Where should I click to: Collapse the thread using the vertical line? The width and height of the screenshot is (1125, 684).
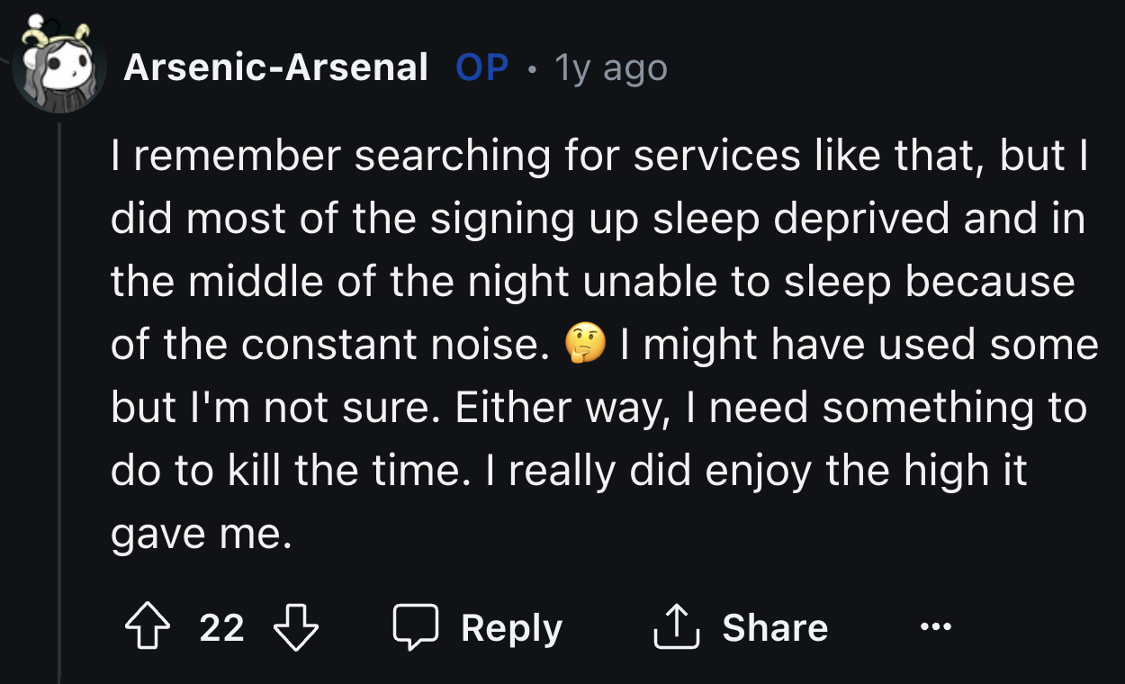(59, 405)
